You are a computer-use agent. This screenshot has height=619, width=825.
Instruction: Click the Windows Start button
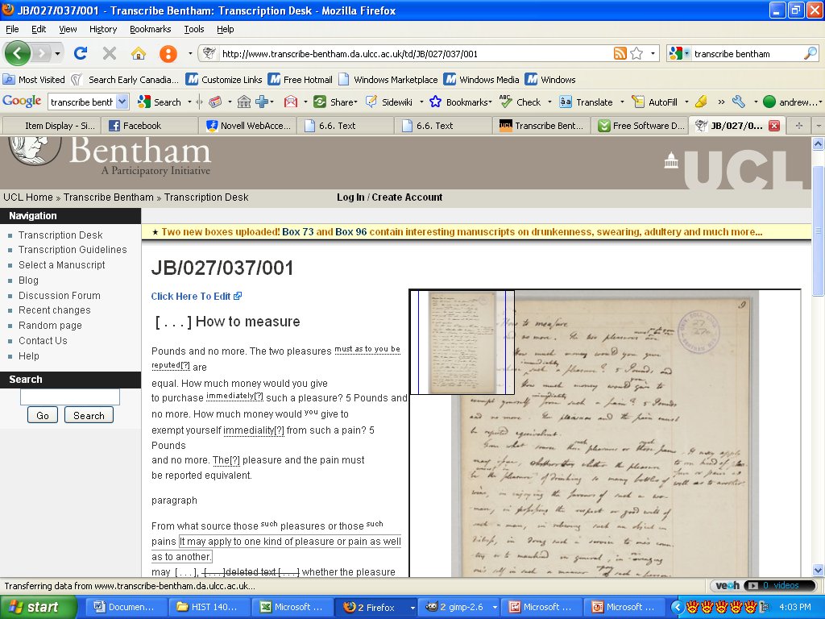[x=32, y=607]
